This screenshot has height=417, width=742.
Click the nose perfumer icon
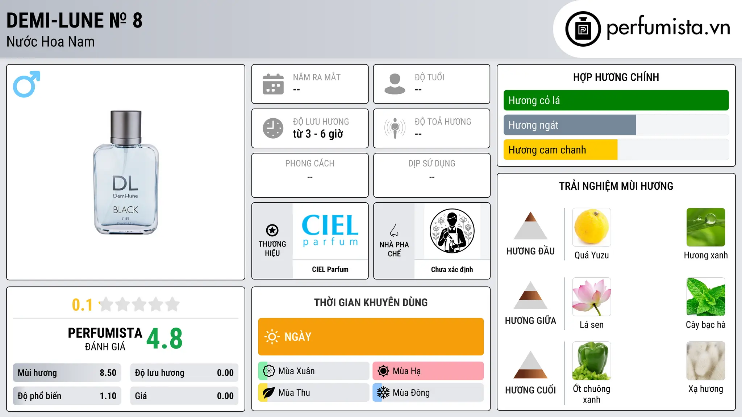pos(394,230)
